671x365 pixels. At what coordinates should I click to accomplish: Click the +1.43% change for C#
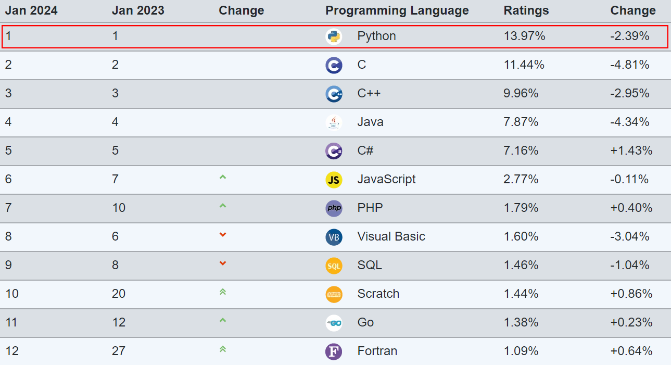pyautogui.click(x=631, y=151)
